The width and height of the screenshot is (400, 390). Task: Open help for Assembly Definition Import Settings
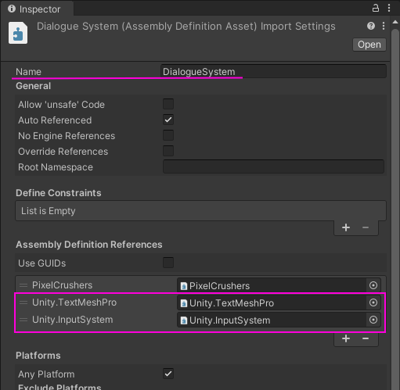371,26
